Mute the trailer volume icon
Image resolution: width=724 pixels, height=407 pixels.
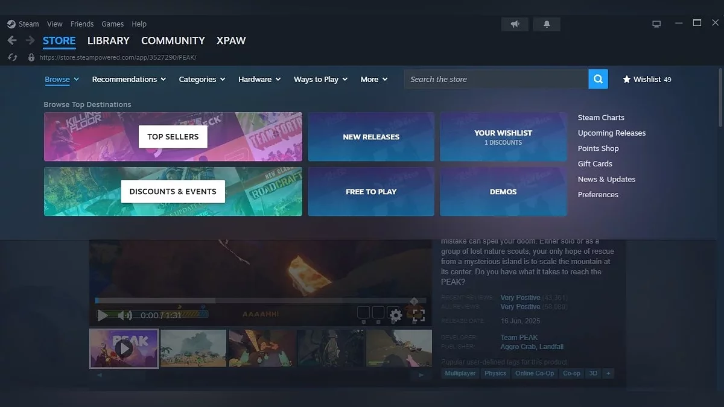125,315
